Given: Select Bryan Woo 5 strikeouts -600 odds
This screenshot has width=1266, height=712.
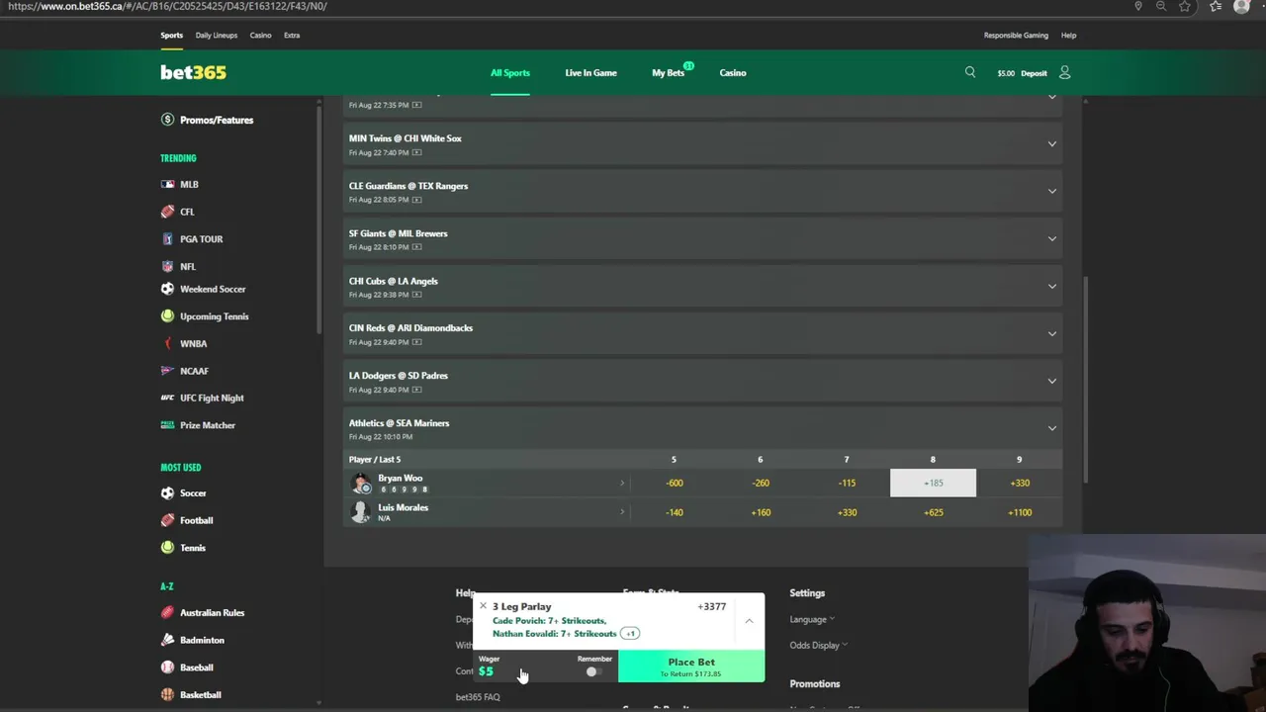Looking at the screenshot, I should pos(674,483).
